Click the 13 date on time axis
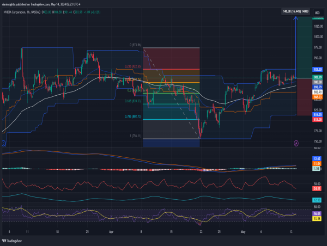Viewport: 327px width, 246px height. point(291,232)
